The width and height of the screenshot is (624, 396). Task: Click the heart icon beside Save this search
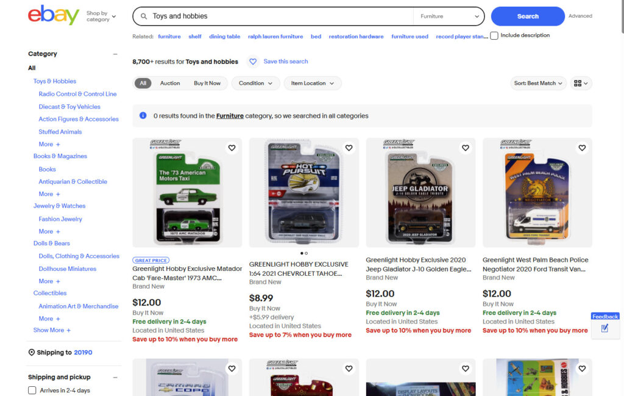pos(253,61)
